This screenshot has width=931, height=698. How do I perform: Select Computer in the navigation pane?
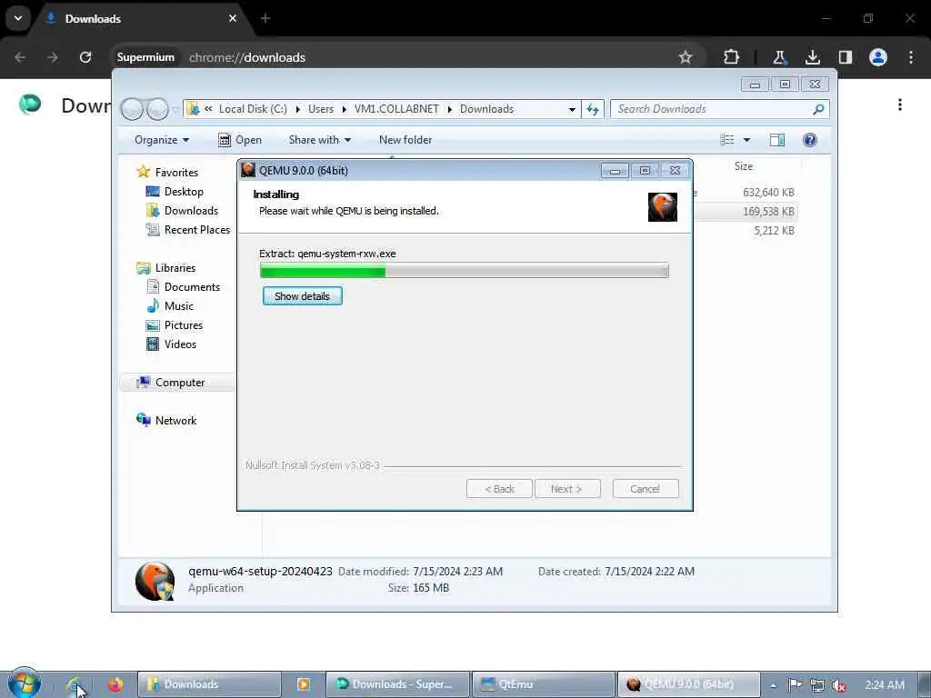[180, 383]
